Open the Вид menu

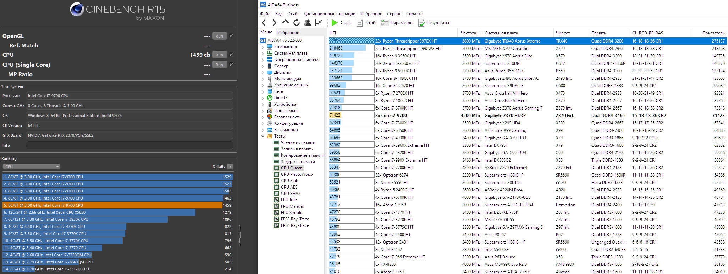point(279,14)
